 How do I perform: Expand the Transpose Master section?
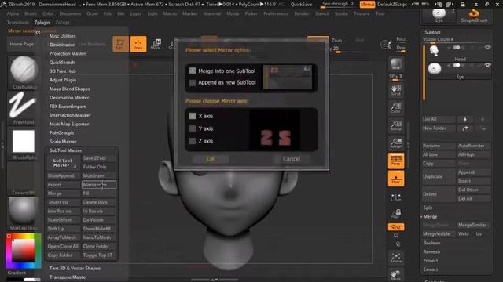click(68, 277)
